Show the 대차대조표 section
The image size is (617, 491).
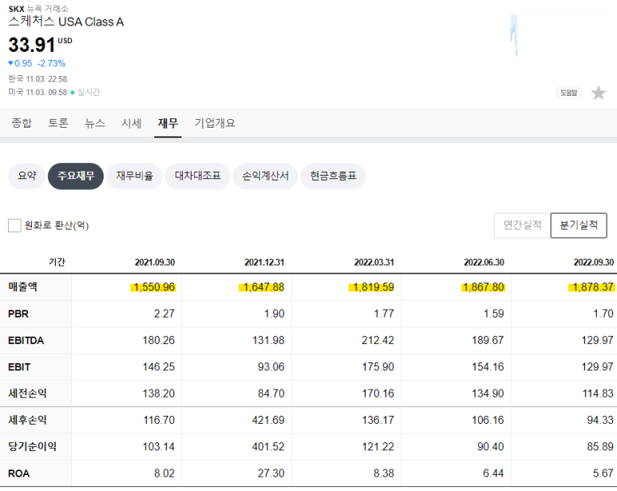[x=197, y=176]
